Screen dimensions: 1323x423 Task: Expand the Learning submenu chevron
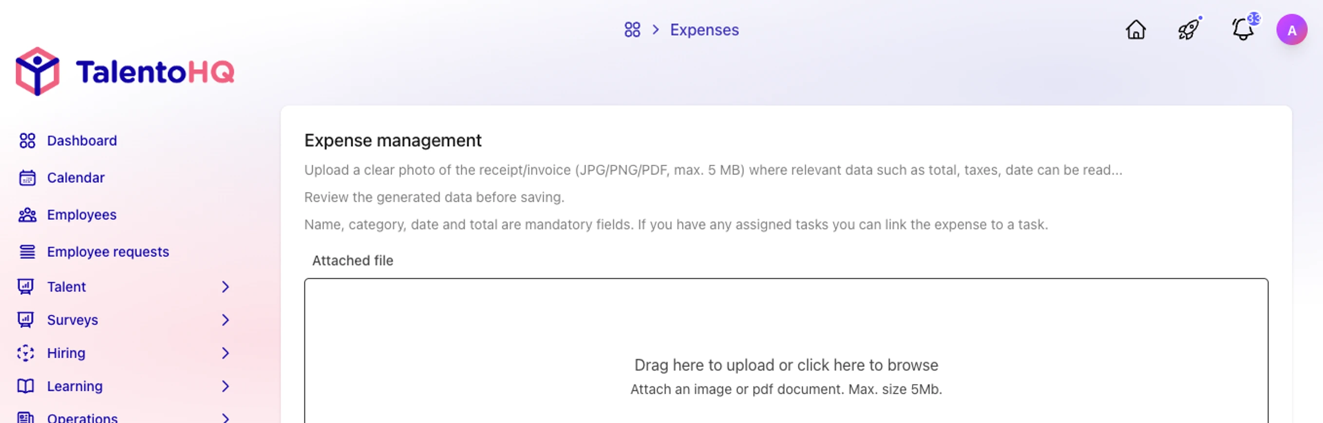pos(225,386)
